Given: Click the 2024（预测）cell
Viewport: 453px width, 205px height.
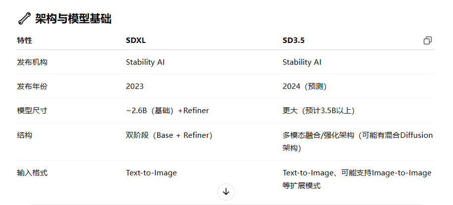Looking at the screenshot, I should [x=305, y=86].
